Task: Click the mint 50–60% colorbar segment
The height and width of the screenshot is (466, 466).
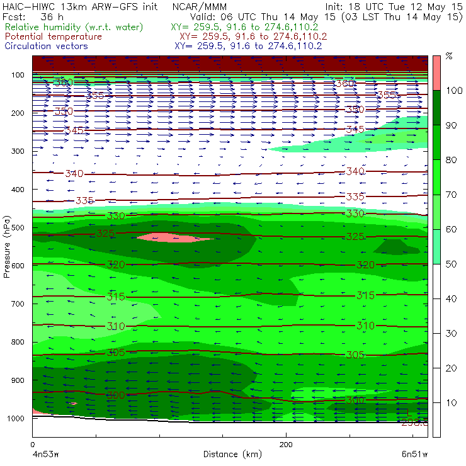Action: [x=436, y=247]
